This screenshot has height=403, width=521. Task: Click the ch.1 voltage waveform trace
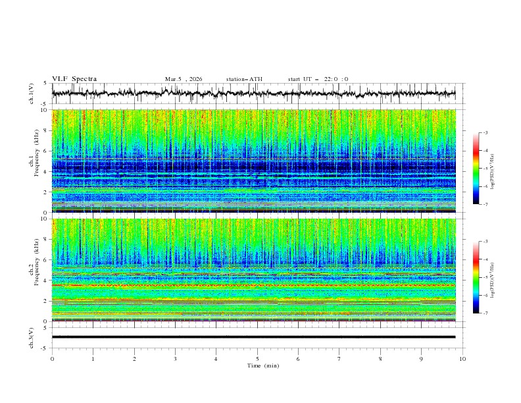point(253,94)
